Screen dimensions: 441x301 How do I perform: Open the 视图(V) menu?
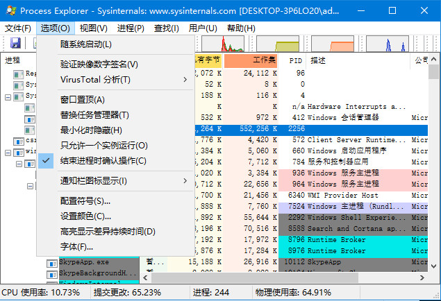(93, 28)
